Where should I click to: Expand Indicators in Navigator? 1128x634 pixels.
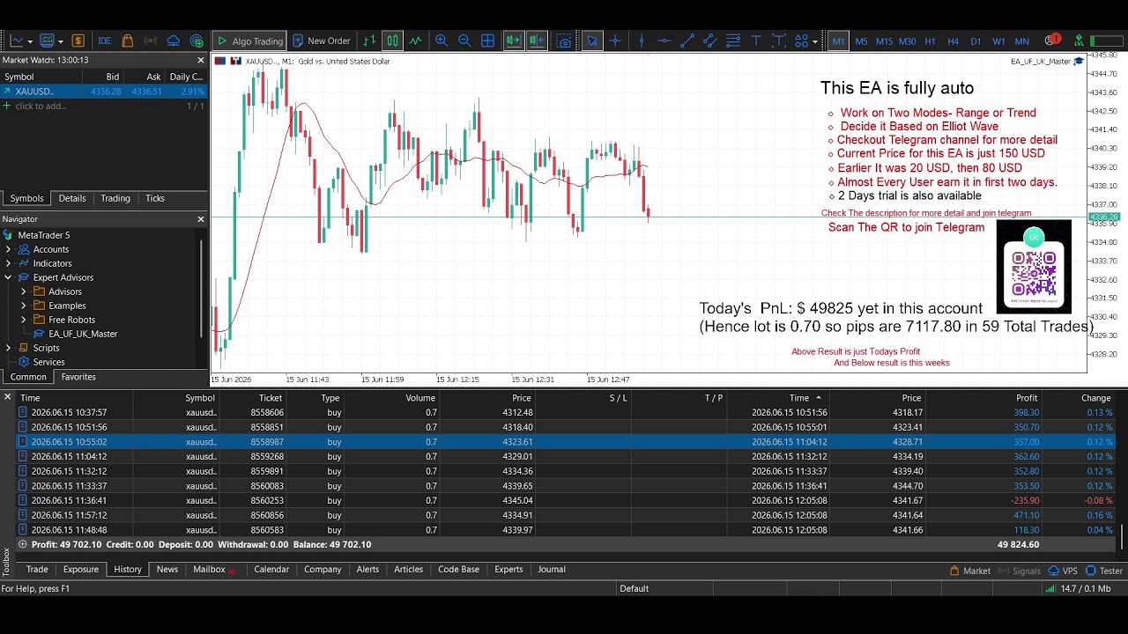[x=8, y=263]
